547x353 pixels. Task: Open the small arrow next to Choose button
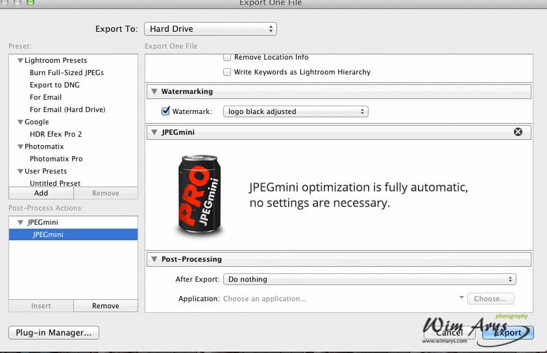pos(461,297)
